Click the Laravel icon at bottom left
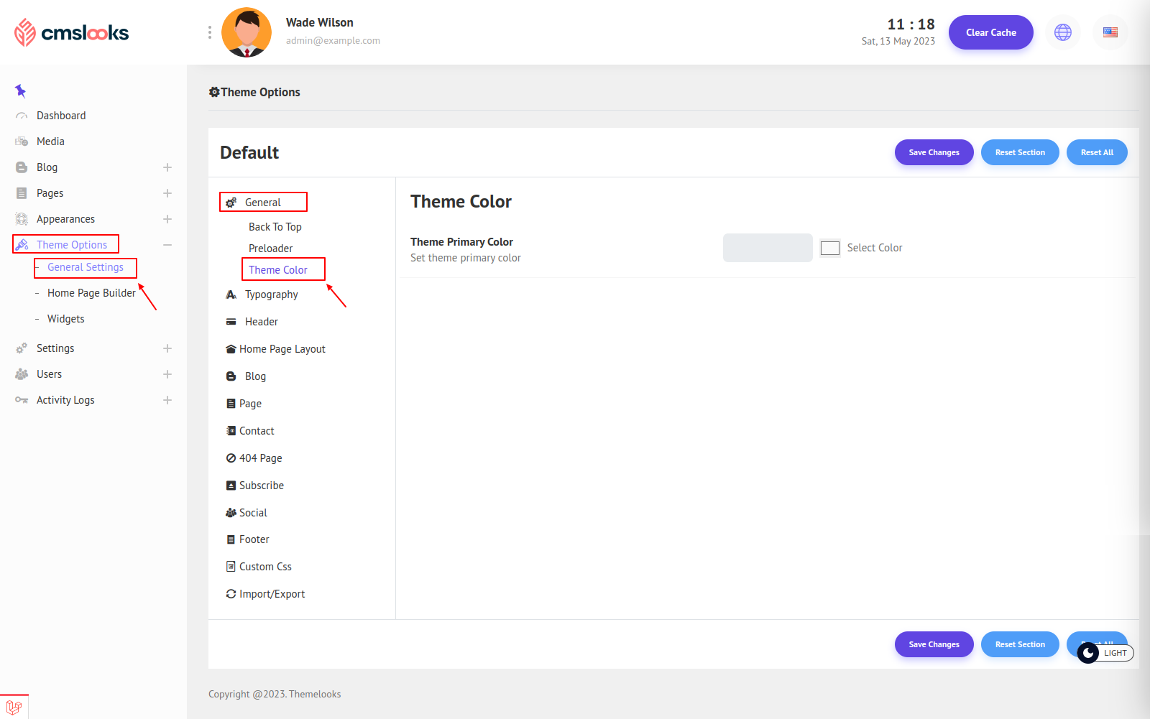This screenshot has height=719, width=1150. pyautogui.click(x=14, y=707)
